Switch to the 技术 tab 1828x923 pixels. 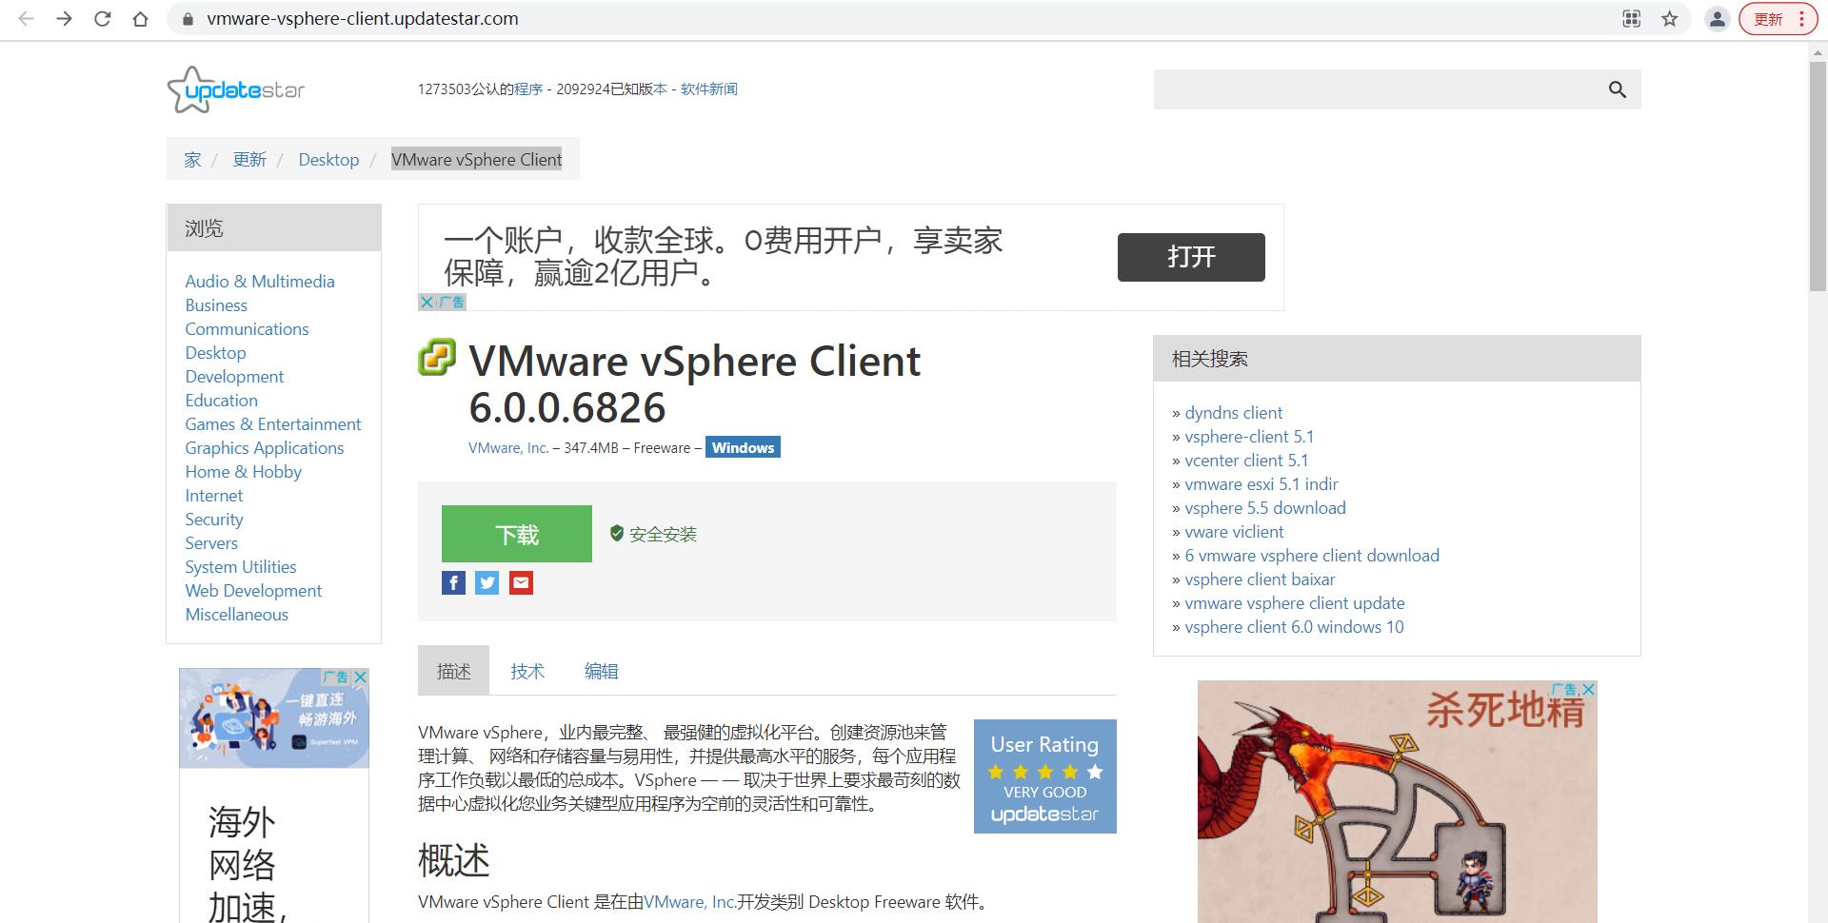(527, 671)
